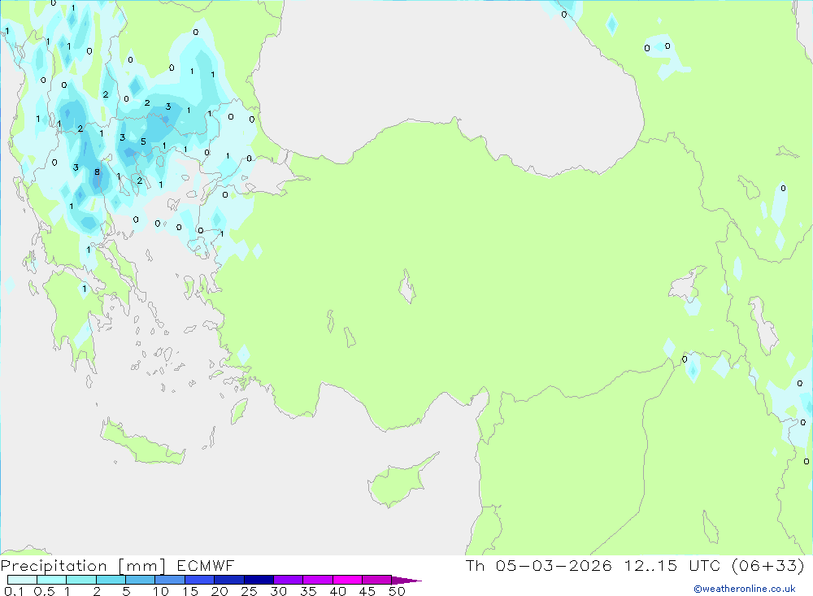813x596 pixels.
Task: Pick the 35–40 mm violet legend swatch
Action: tap(317, 580)
